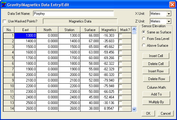
Task: Open the X Unit dropdown
Action: (x=169, y=14)
